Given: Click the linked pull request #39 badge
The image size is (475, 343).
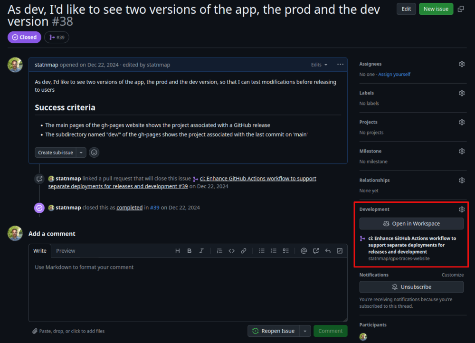Looking at the screenshot, I should click(57, 37).
